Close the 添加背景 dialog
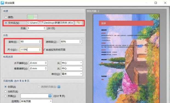This screenshot has width=170, height=103. 165,3
